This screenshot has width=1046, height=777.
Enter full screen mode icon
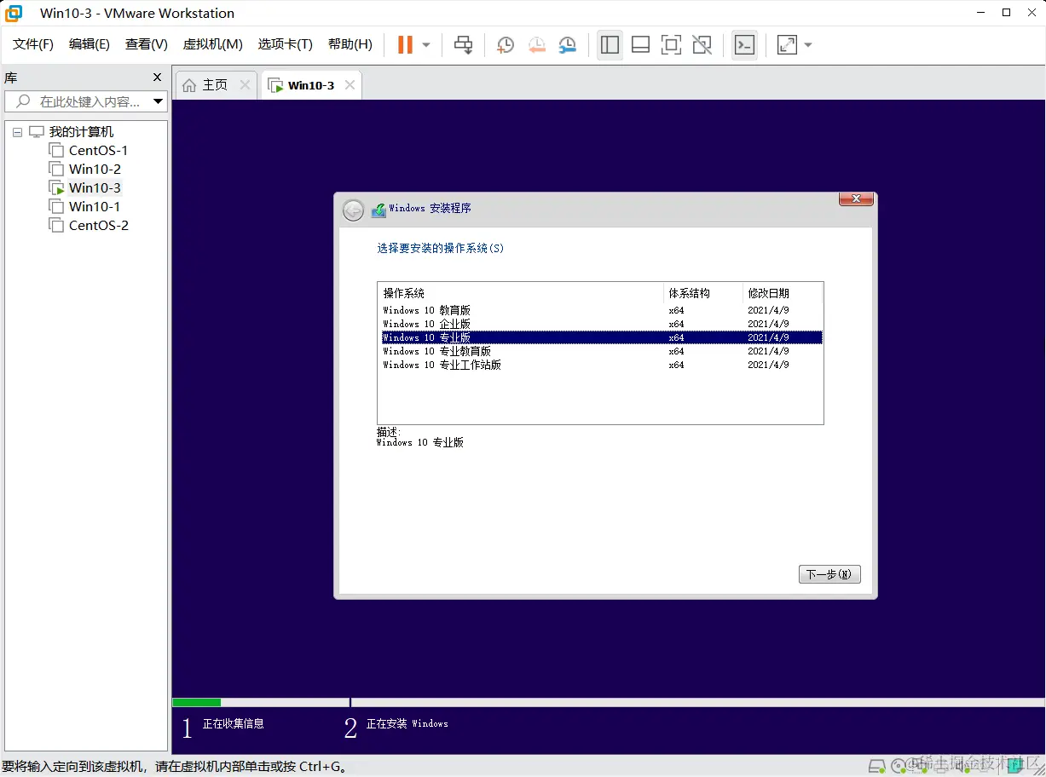point(671,45)
